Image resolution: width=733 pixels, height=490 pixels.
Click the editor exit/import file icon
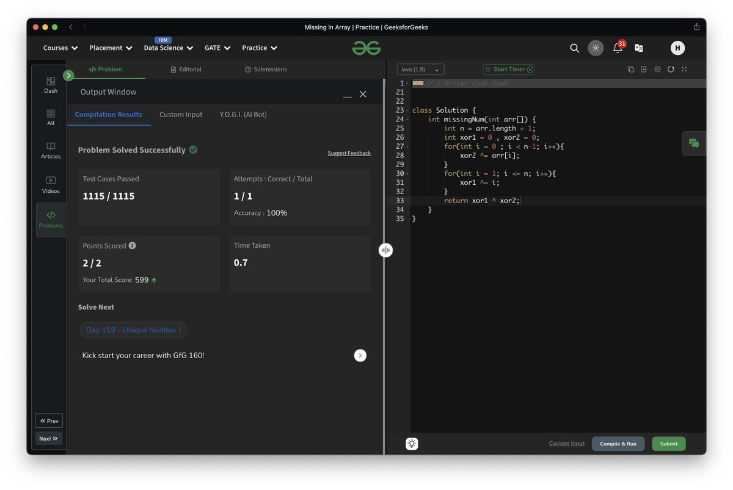pos(644,70)
